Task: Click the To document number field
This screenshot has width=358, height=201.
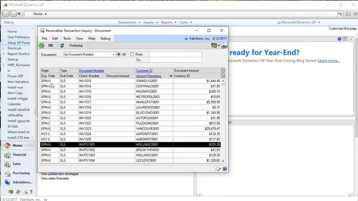Action: tap(175, 60)
